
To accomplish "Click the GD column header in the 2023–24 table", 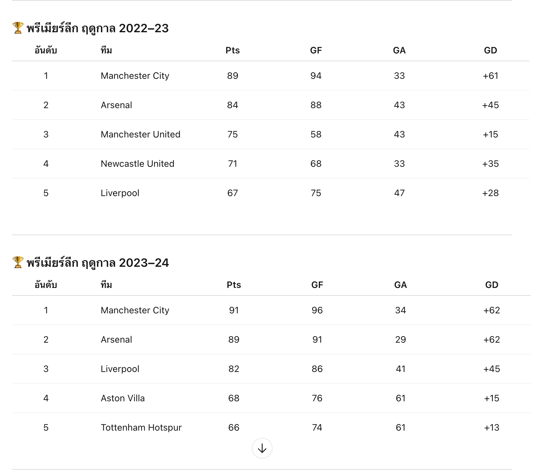I will 491,285.
